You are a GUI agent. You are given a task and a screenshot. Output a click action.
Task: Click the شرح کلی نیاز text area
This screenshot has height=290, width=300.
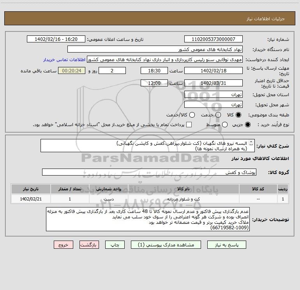click(x=148, y=146)
